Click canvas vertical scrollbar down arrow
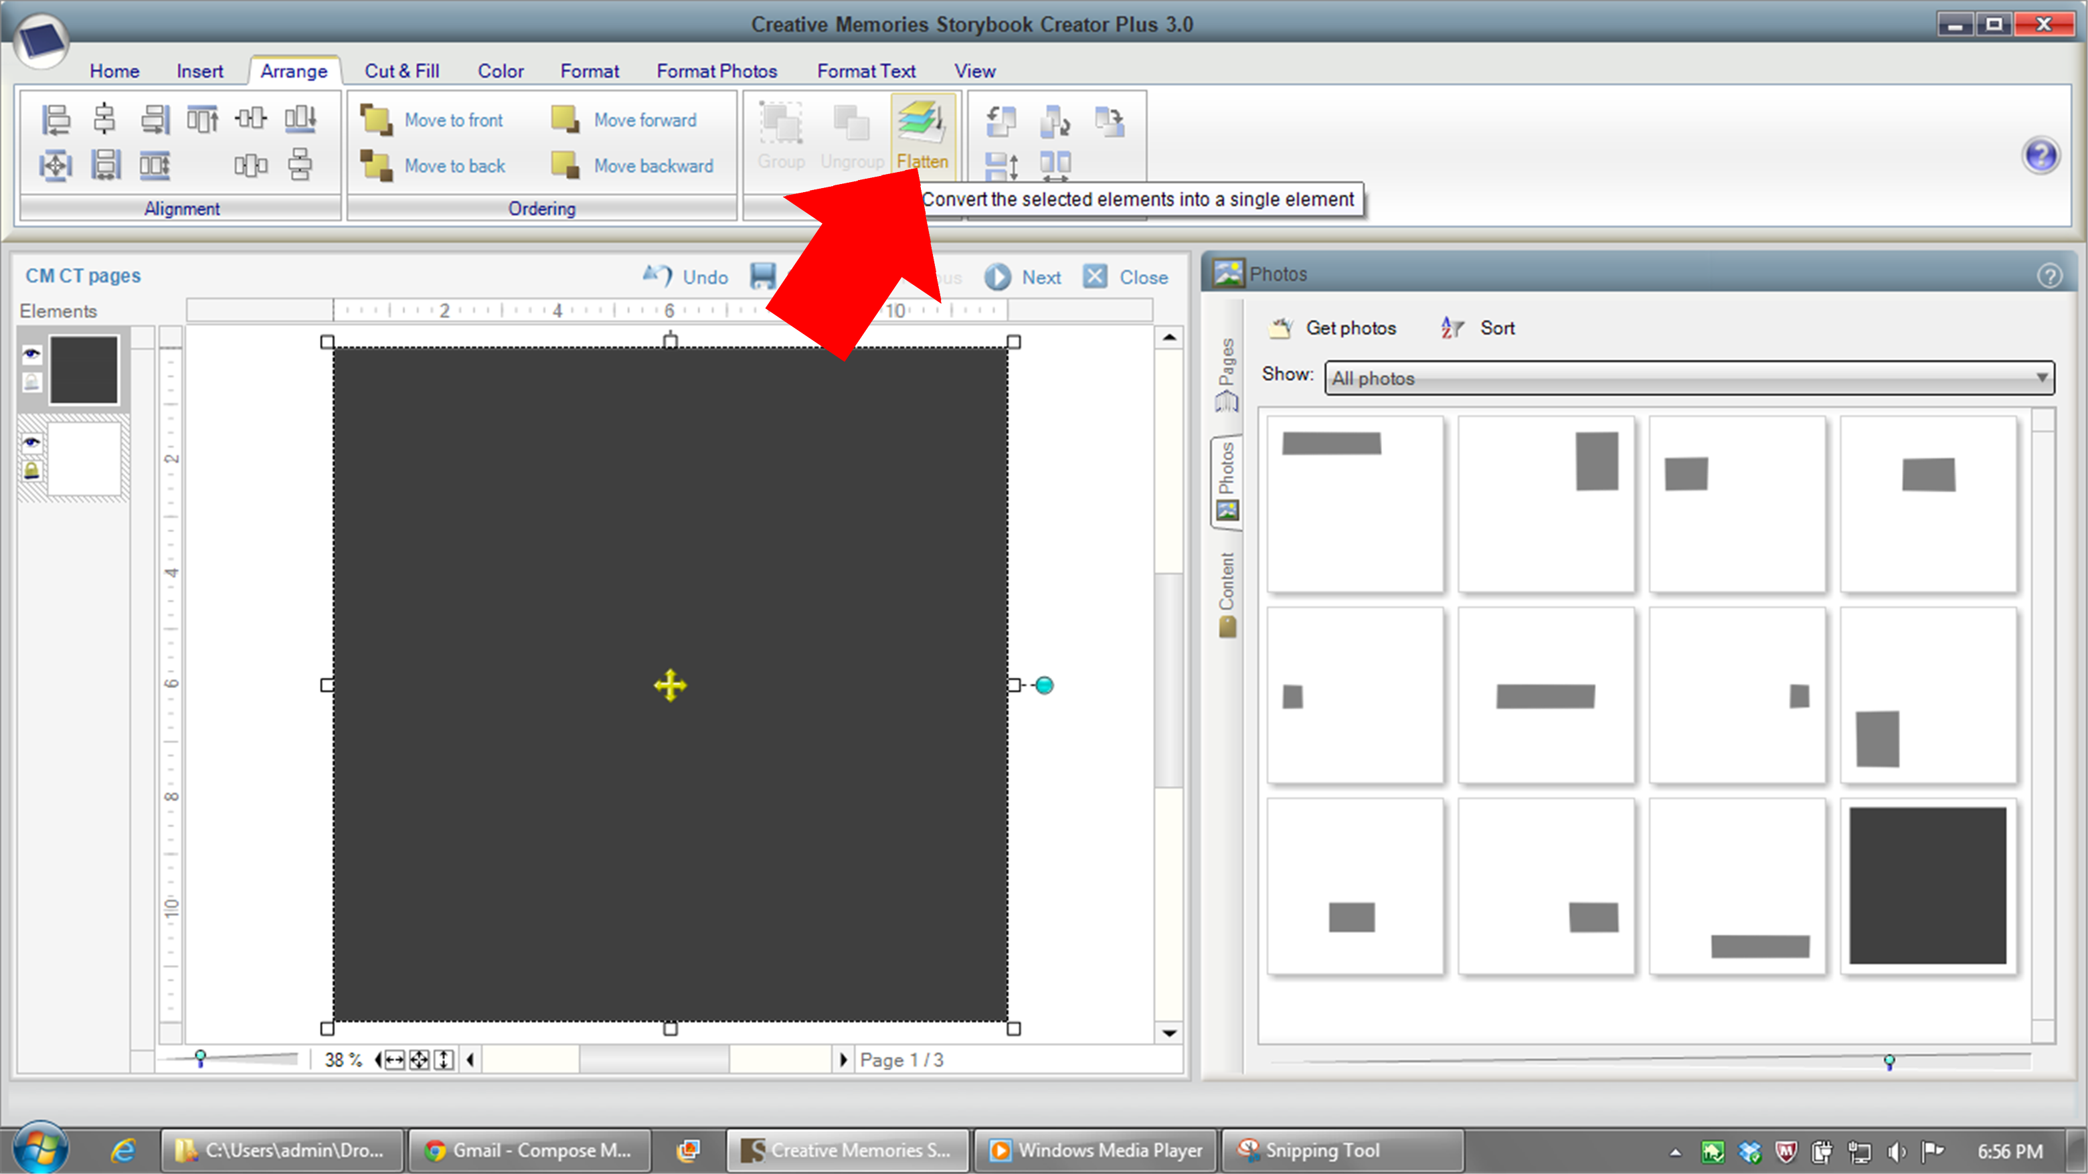 pos(1169,1032)
